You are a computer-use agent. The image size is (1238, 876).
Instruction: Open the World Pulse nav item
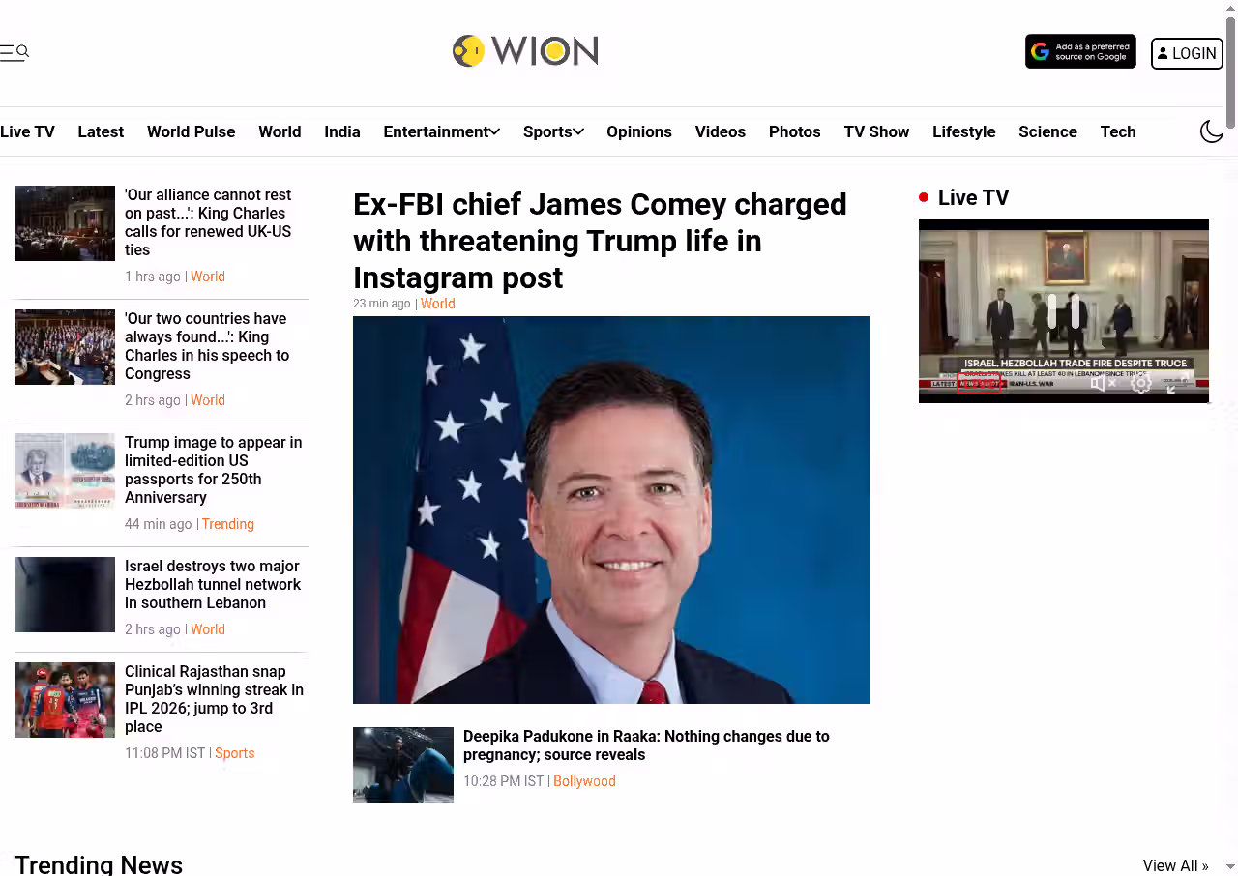click(191, 131)
